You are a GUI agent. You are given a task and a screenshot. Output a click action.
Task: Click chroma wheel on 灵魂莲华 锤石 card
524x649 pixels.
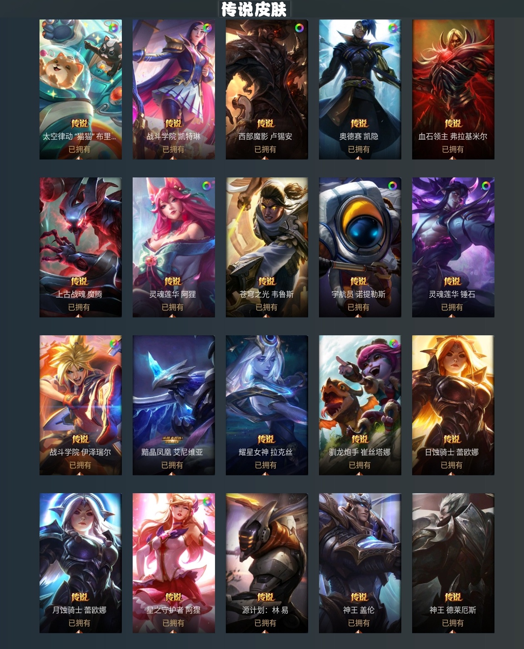486,186
